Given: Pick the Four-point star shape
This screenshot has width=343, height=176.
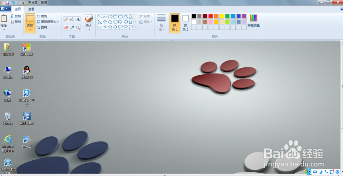Looking at the screenshot, I should pyautogui.click(x=105, y=27).
